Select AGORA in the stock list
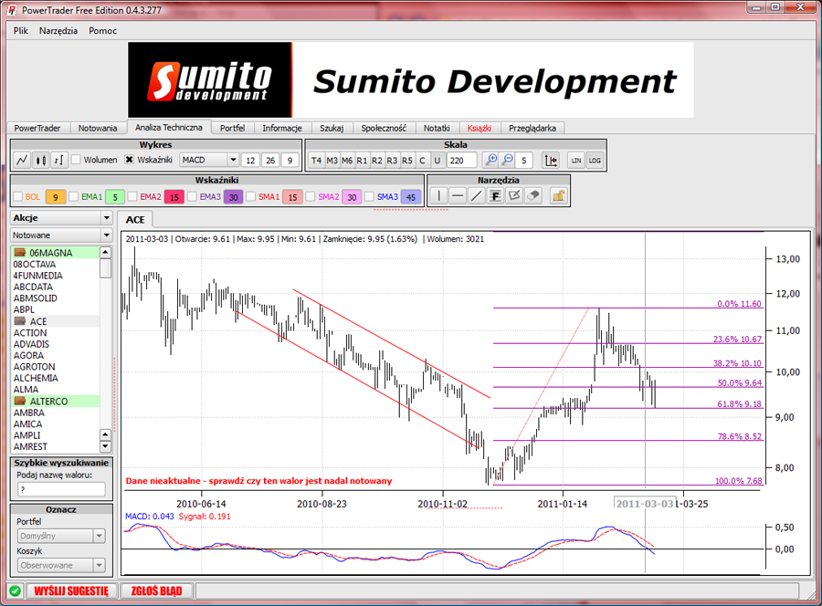 click(55, 356)
